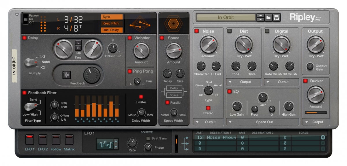Click the Noise Hi End knob

[x=216, y=66]
